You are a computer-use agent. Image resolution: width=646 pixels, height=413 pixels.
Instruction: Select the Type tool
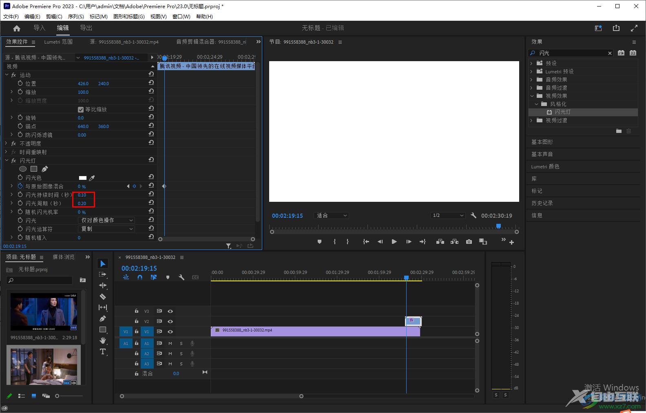coord(103,351)
